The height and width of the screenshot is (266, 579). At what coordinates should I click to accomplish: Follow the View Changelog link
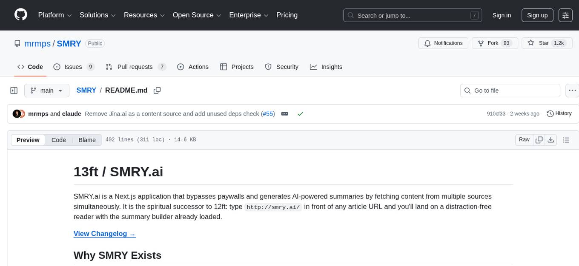coord(104,234)
